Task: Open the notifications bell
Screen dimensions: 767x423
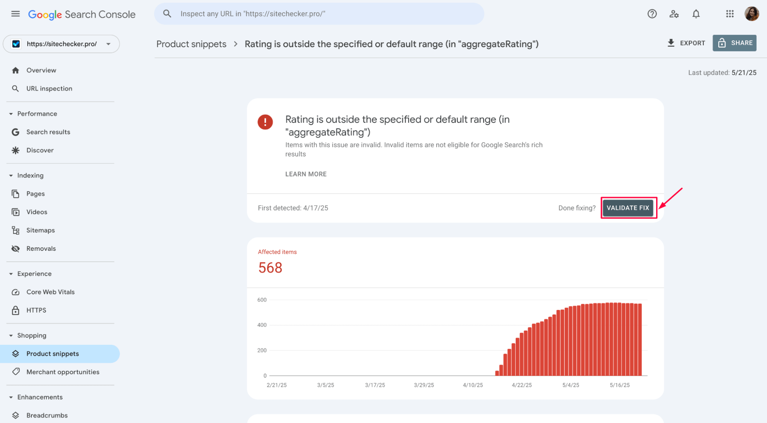Action: (x=696, y=14)
